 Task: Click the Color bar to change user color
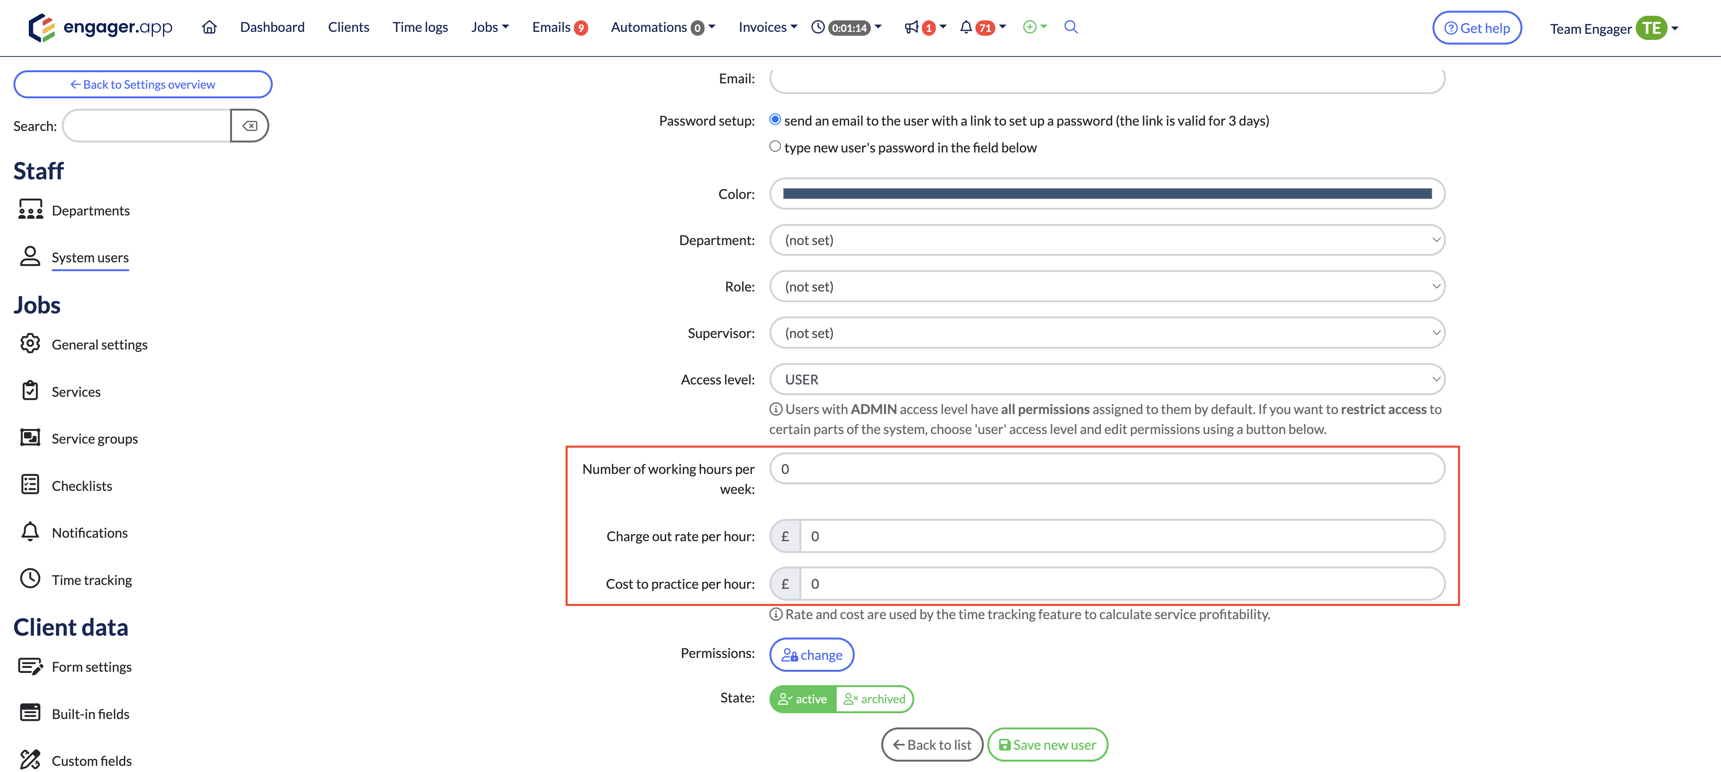point(1106,194)
